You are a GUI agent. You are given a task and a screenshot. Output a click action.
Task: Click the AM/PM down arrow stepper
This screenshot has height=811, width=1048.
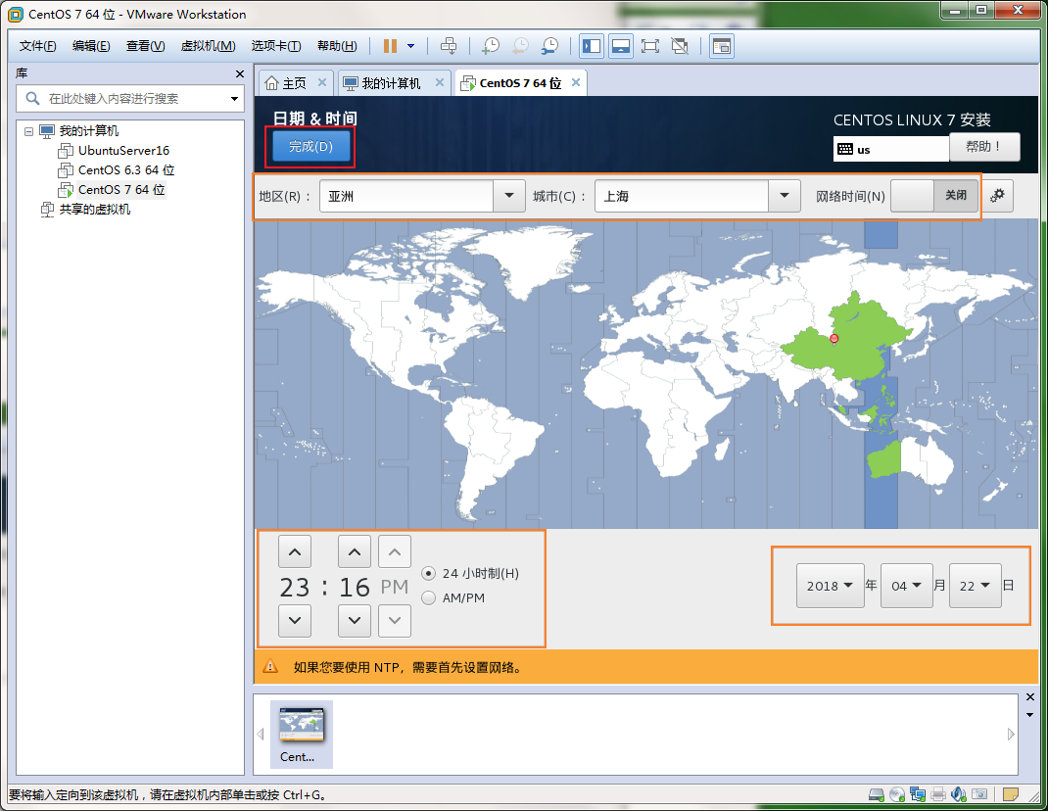(x=395, y=620)
